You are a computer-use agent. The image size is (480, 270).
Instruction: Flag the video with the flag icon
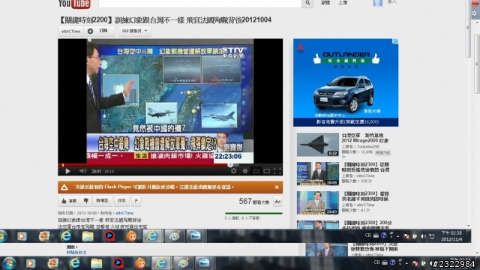point(136,201)
